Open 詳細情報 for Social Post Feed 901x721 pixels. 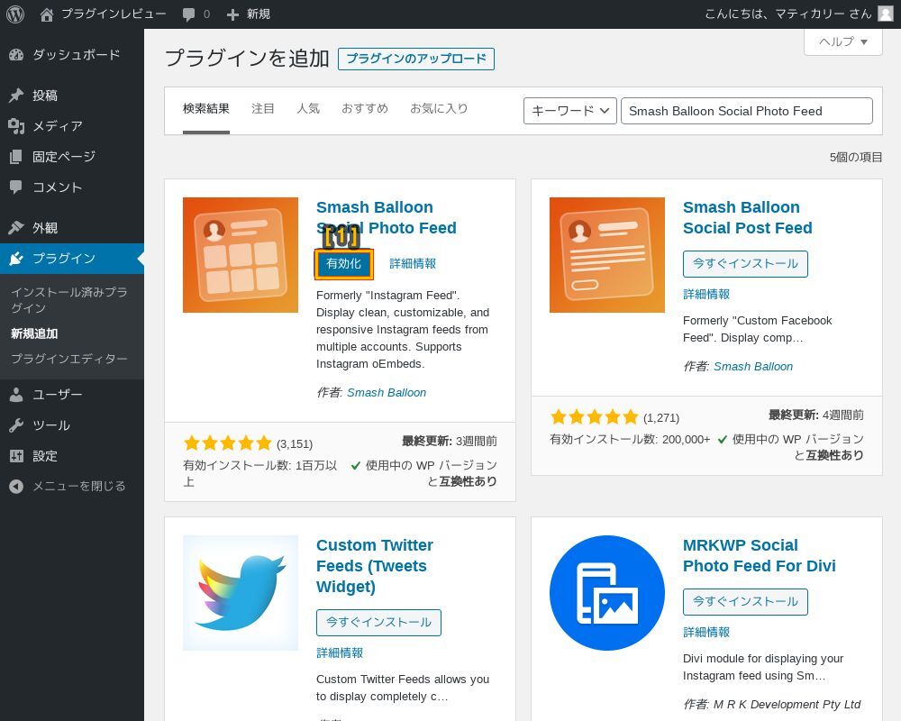point(706,295)
